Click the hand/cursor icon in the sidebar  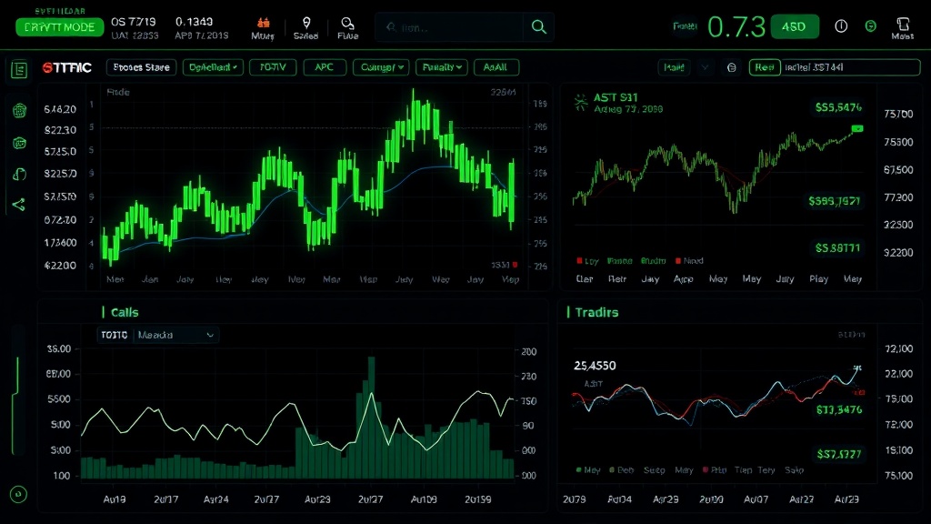click(x=20, y=174)
